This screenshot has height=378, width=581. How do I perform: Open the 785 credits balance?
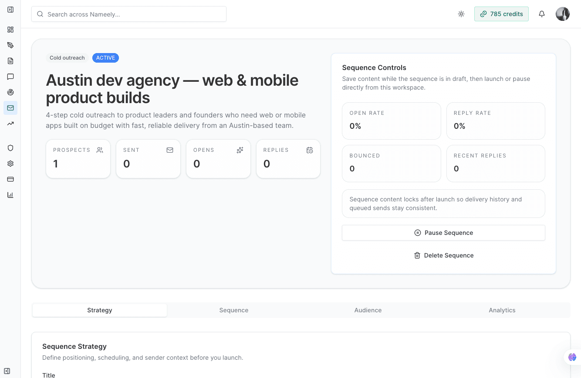click(501, 13)
